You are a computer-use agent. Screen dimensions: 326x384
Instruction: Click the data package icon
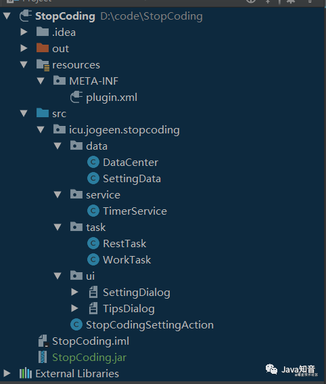pyautogui.click(x=76, y=146)
